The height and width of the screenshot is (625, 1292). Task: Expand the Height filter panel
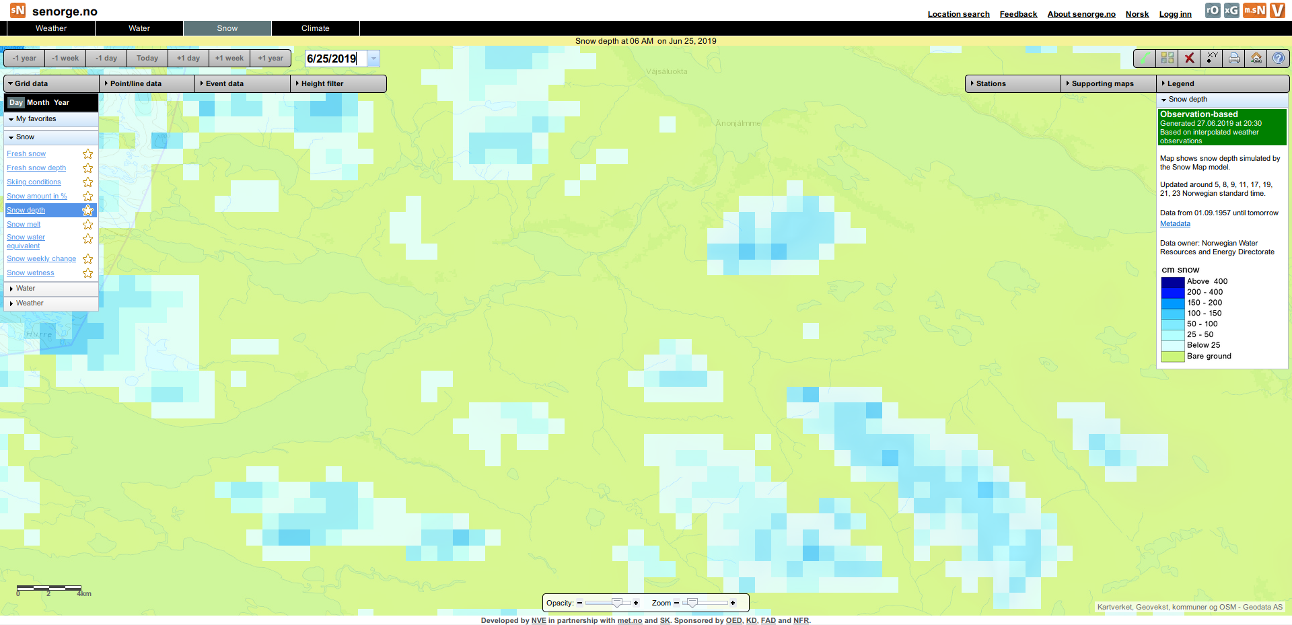pyautogui.click(x=322, y=83)
